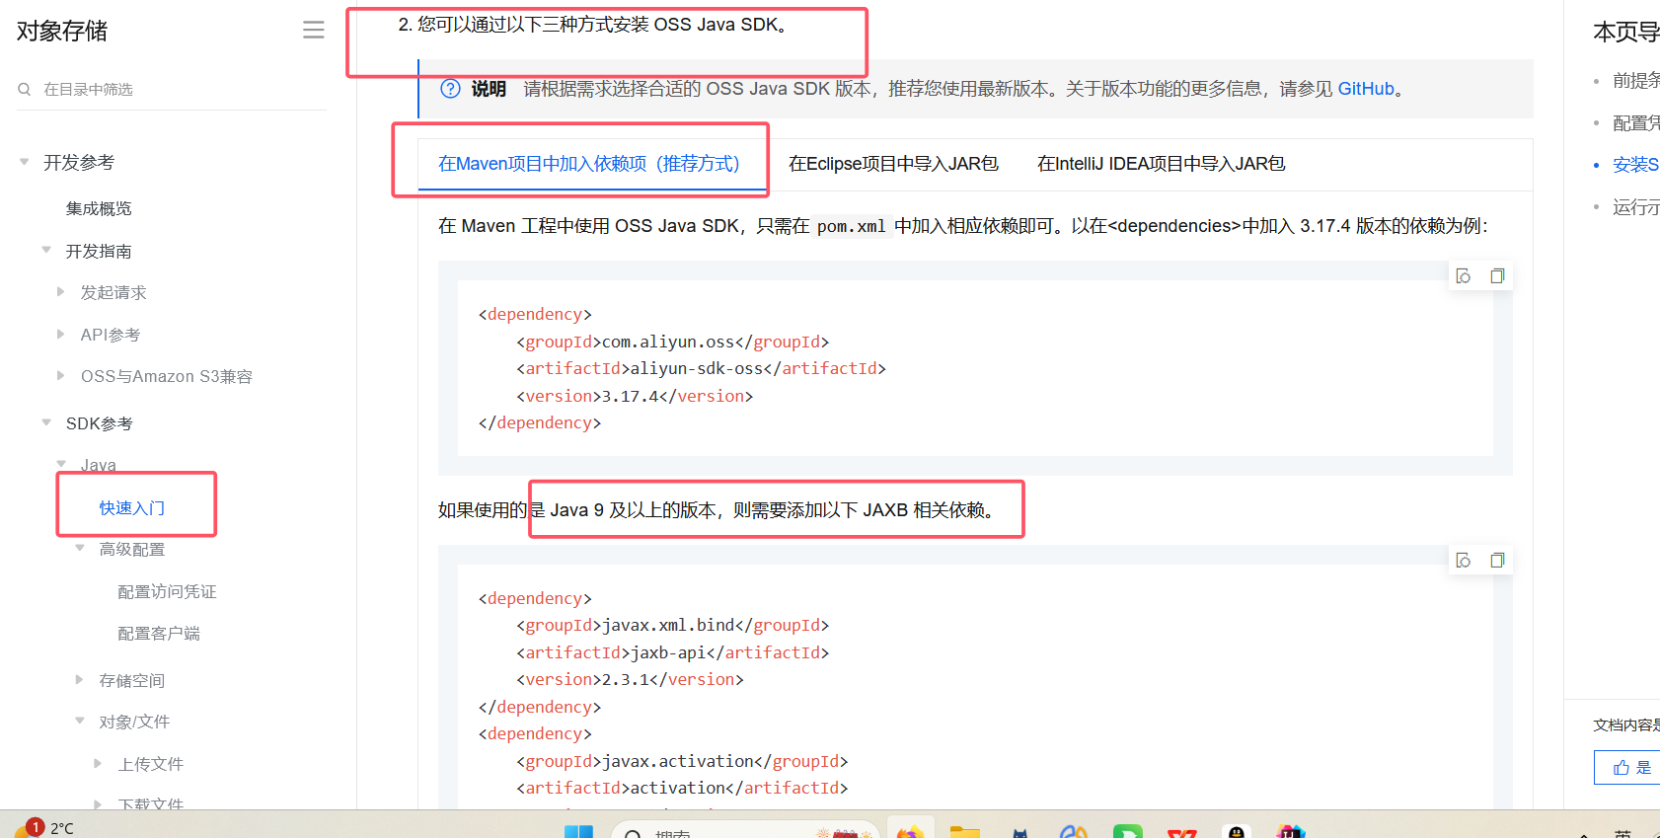This screenshot has width=1660, height=838.
Task: Copy the aliyun-sdk-oss dependency code
Action: click(1497, 276)
